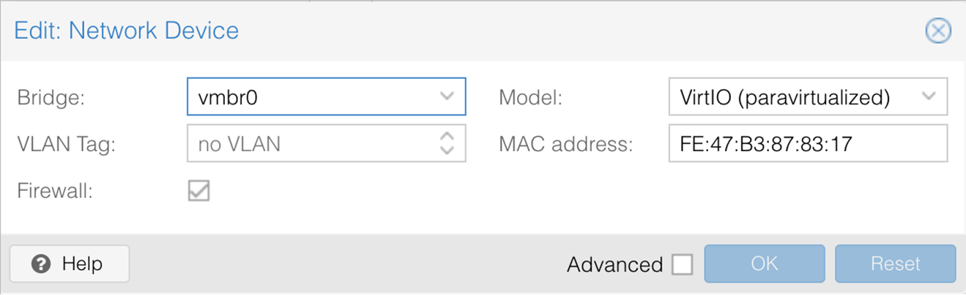
Task: Click the Advanced label text
Action: click(614, 264)
